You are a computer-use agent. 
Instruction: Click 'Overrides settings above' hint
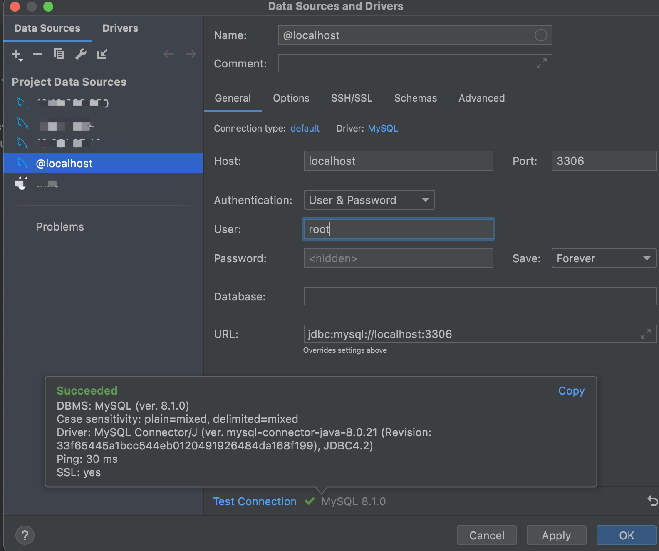pyautogui.click(x=345, y=350)
